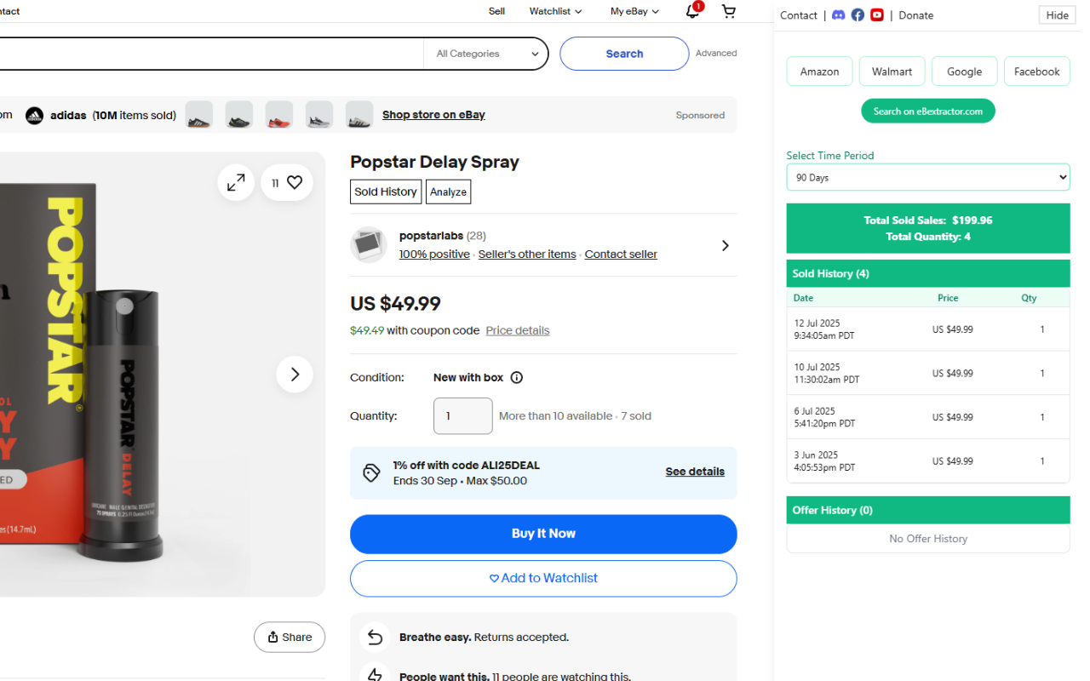The width and height of the screenshot is (1090, 681).
Task: Expand the Watchlist menu
Action: (554, 11)
